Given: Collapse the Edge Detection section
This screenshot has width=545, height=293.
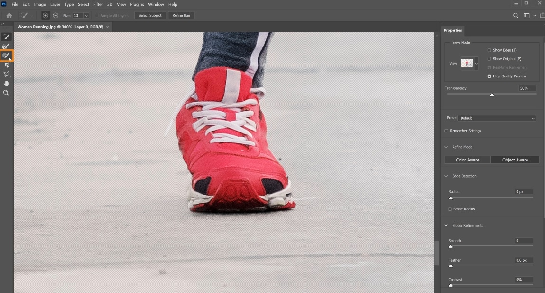Looking at the screenshot, I should 446,176.
